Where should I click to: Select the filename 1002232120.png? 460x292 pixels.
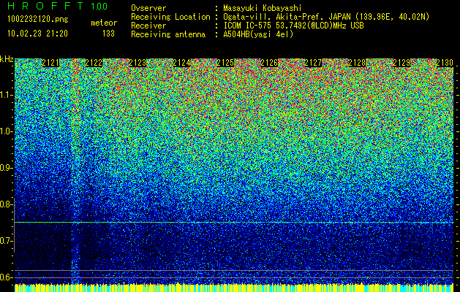pos(38,20)
